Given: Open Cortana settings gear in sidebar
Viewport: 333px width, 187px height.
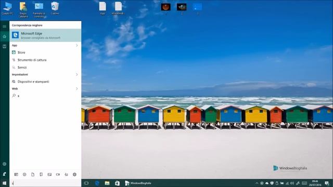Looking at the screenshot, I should pos(5,164).
